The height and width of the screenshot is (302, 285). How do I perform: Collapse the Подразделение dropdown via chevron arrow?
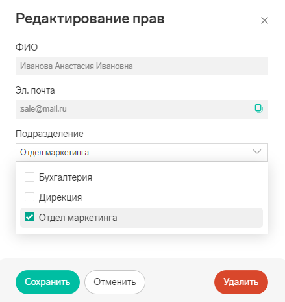pyautogui.click(x=257, y=151)
